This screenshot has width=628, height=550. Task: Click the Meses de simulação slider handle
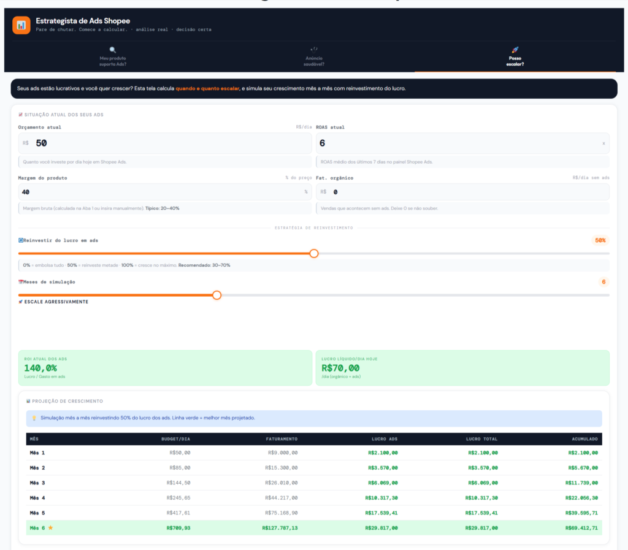216,295
